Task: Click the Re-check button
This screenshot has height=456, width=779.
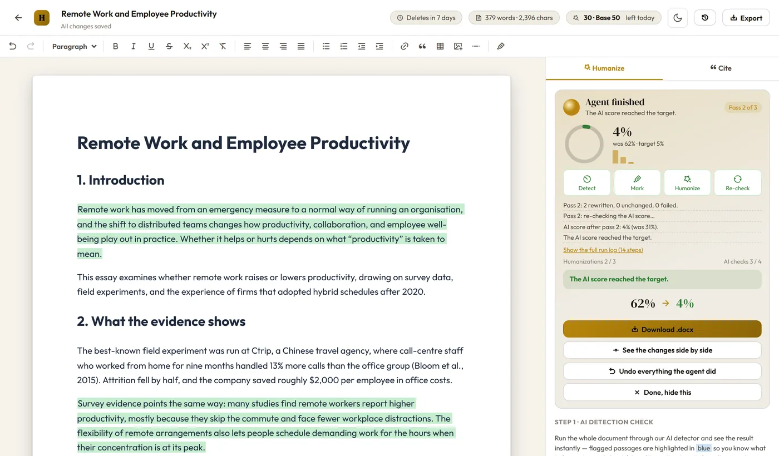Action: (x=738, y=183)
